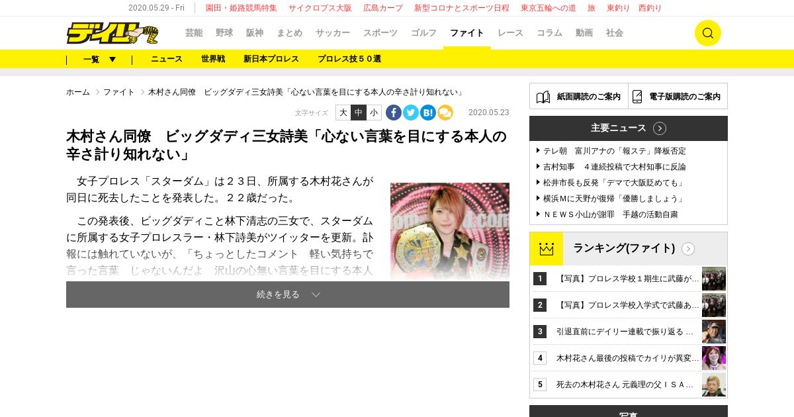Click arrow next to ランキング(ファイト)
Viewport: 794px width, 417px height.
pos(688,249)
